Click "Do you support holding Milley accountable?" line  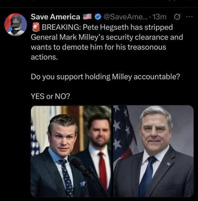coord(105,77)
